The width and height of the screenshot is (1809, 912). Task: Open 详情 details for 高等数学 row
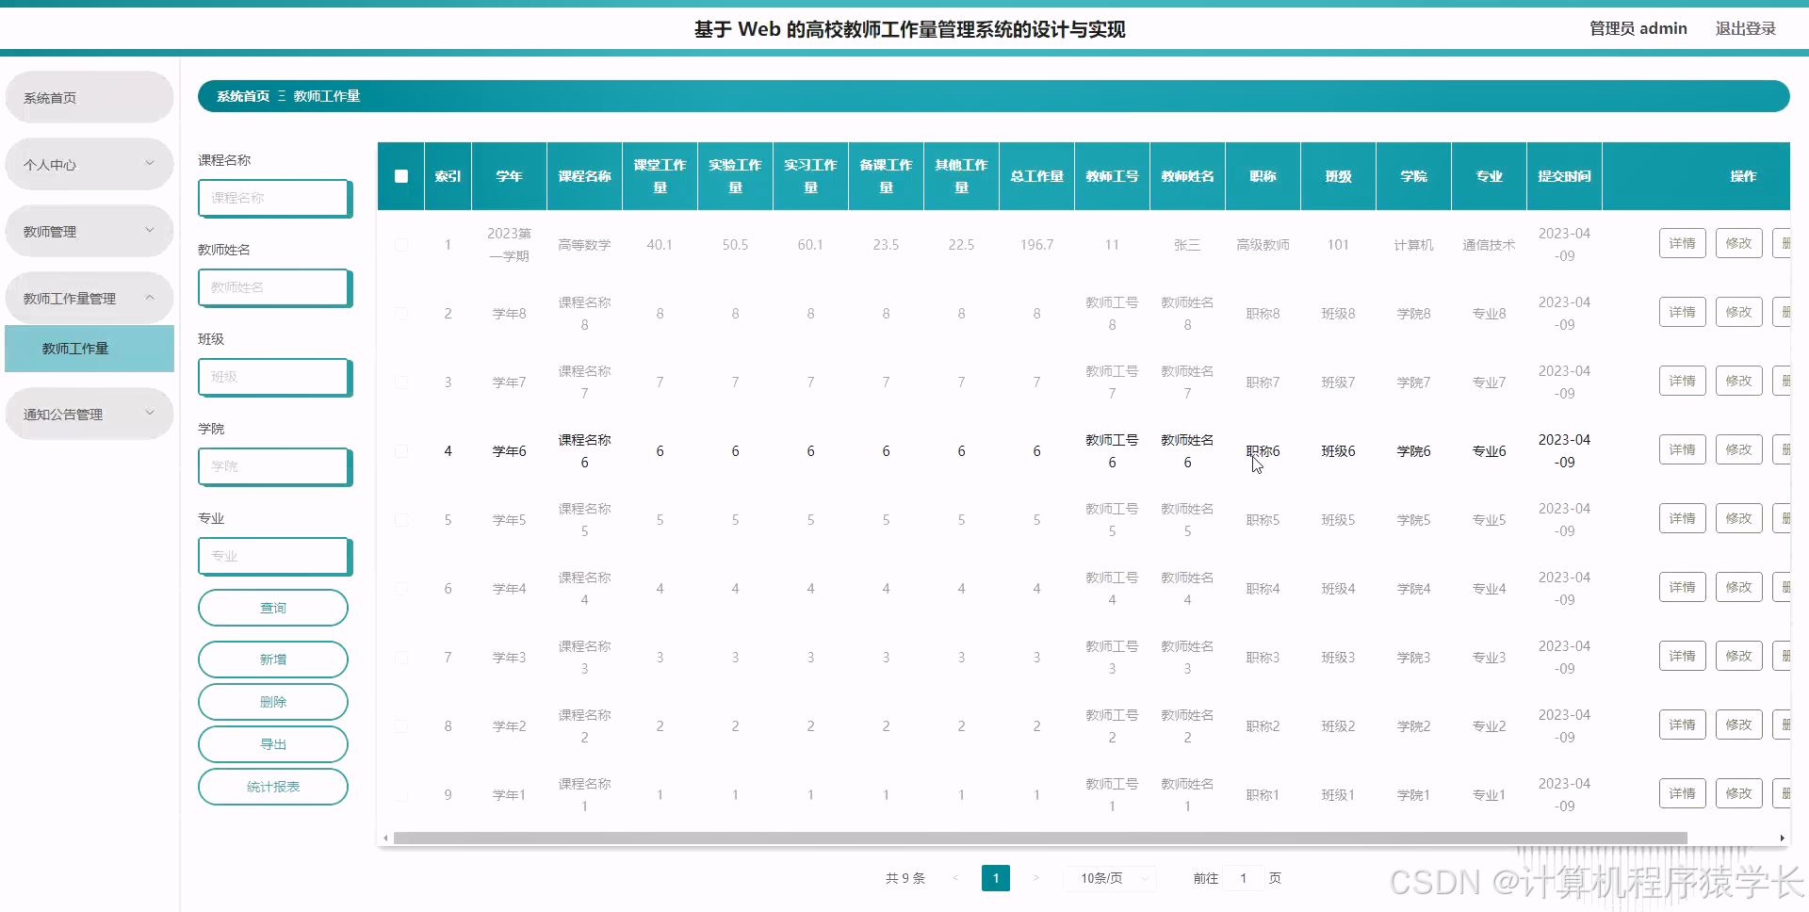click(x=1682, y=242)
